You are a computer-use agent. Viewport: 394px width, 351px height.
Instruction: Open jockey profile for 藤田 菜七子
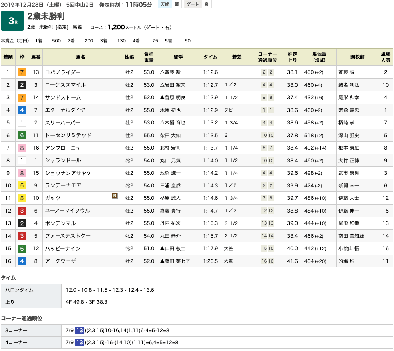click(175, 261)
